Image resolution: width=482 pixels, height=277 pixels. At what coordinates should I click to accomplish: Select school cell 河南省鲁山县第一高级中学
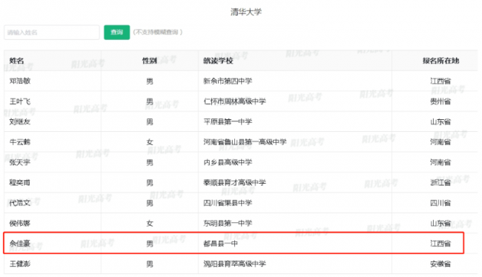pyautogui.click(x=245, y=142)
